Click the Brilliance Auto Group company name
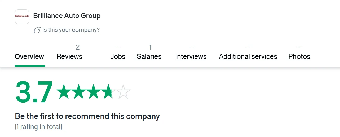The width and height of the screenshot is (340, 137). (67, 16)
